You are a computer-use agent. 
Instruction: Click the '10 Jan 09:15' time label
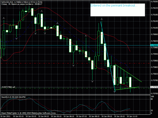pyautogui.click(x=107, y=116)
